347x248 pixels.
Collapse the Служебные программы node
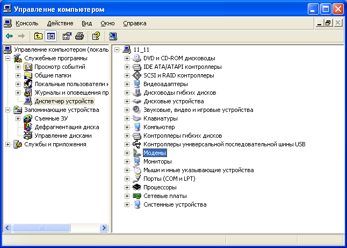pos(8,58)
